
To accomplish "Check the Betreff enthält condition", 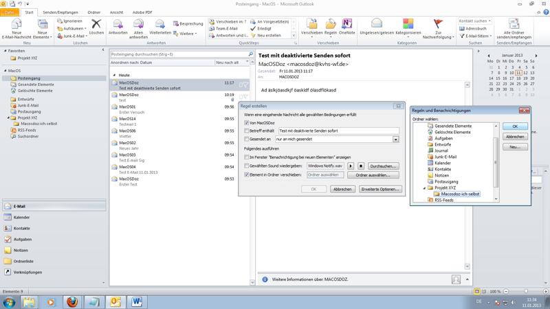I will [247, 130].
